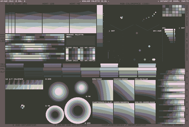Click the light blue swatch in PAL row
Screen dimensions: 189x127
(x=109, y=69)
